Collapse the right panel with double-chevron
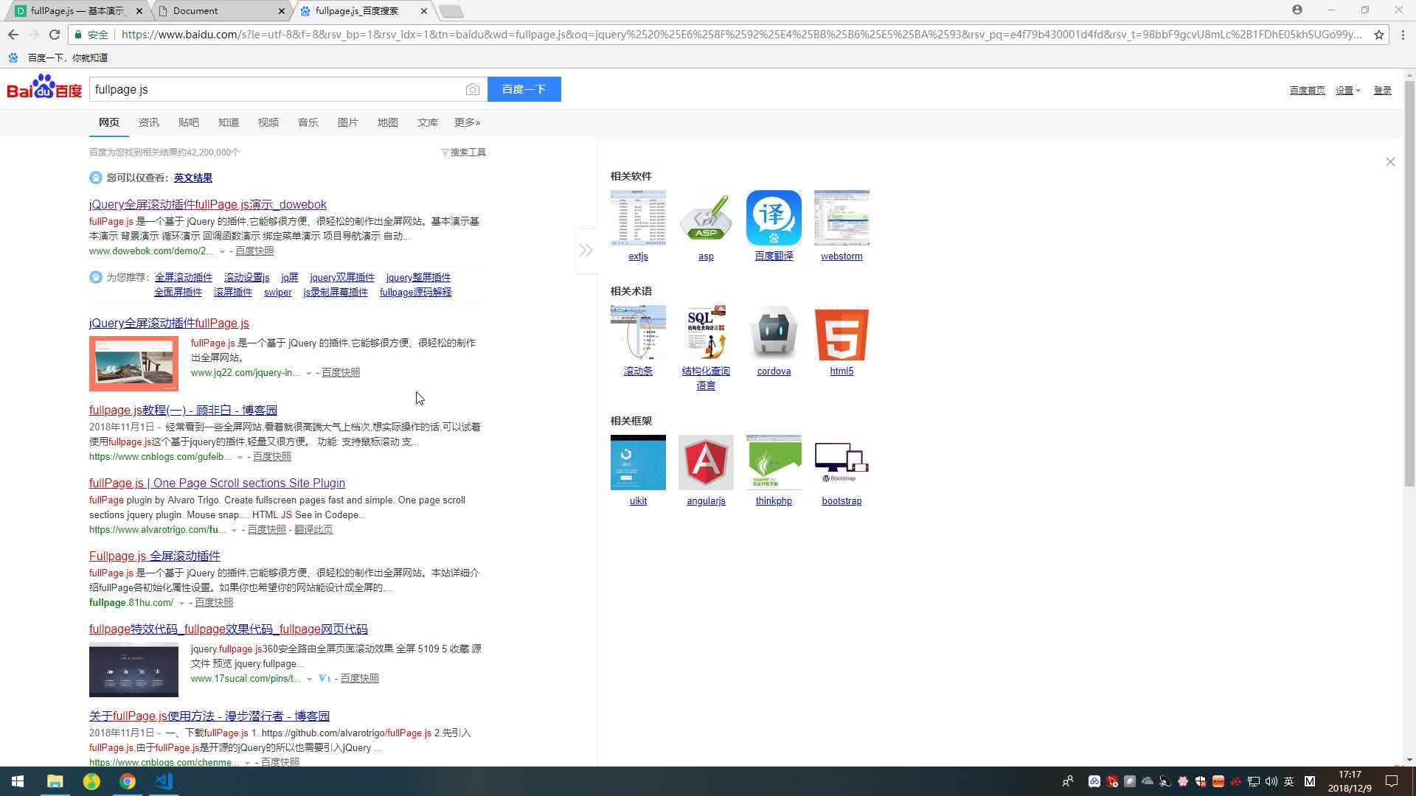1416x796 pixels. (586, 251)
